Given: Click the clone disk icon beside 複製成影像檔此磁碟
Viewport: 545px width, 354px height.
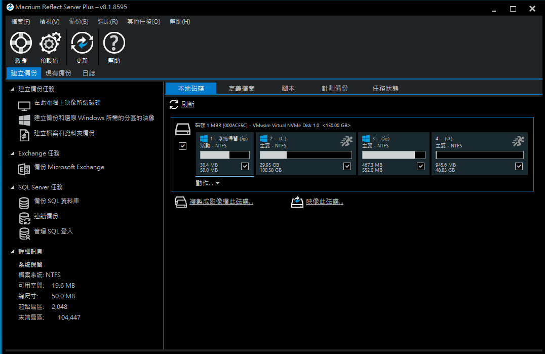Looking at the screenshot, I should [x=180, y=202].
